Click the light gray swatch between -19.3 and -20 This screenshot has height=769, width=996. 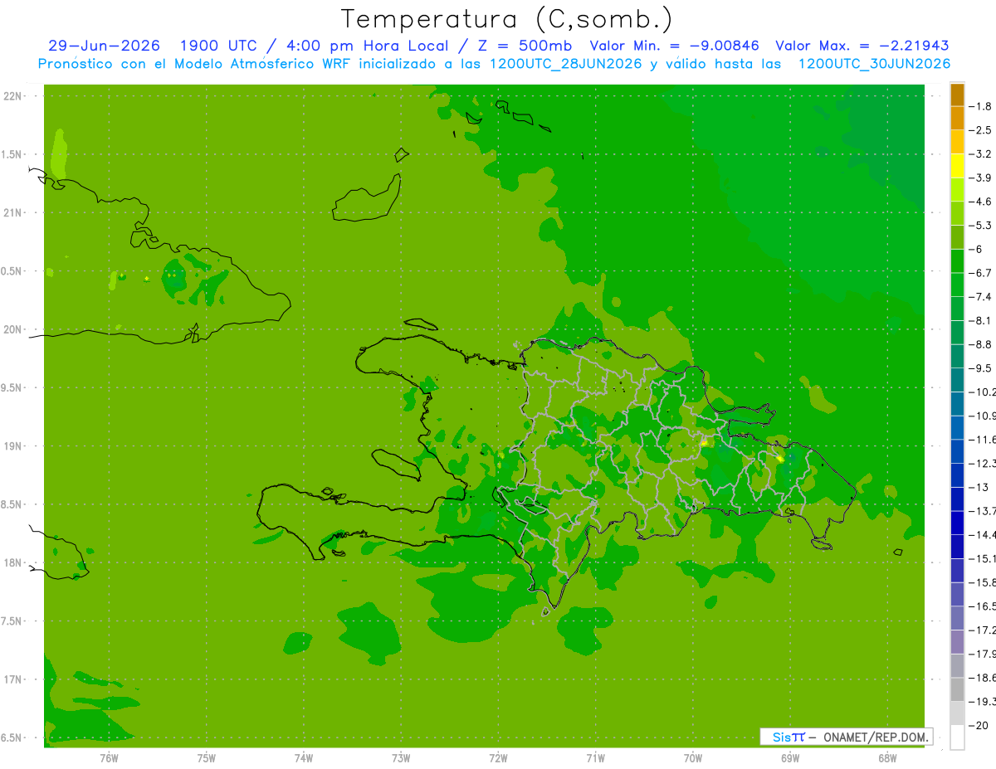pyautogui.click(x=957, y=713)
